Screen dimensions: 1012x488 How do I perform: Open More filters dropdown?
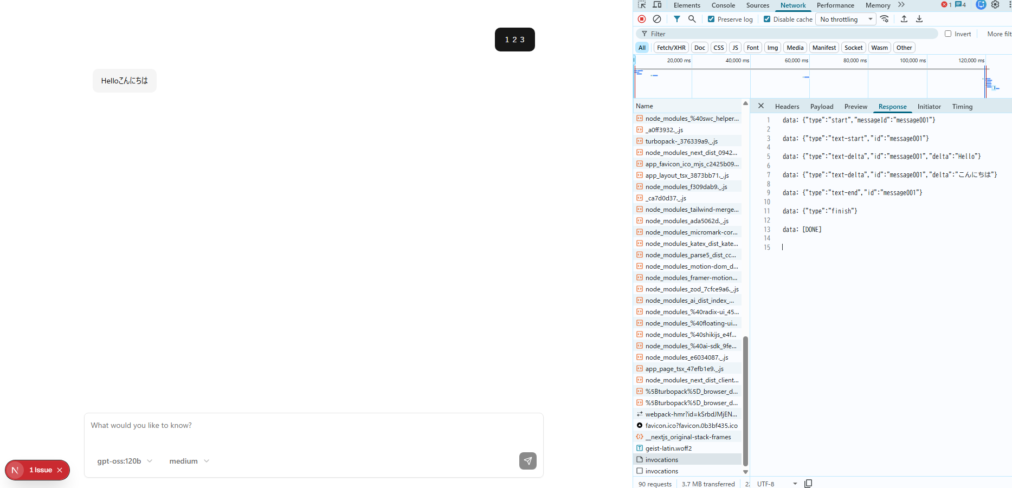pos(999,34)
